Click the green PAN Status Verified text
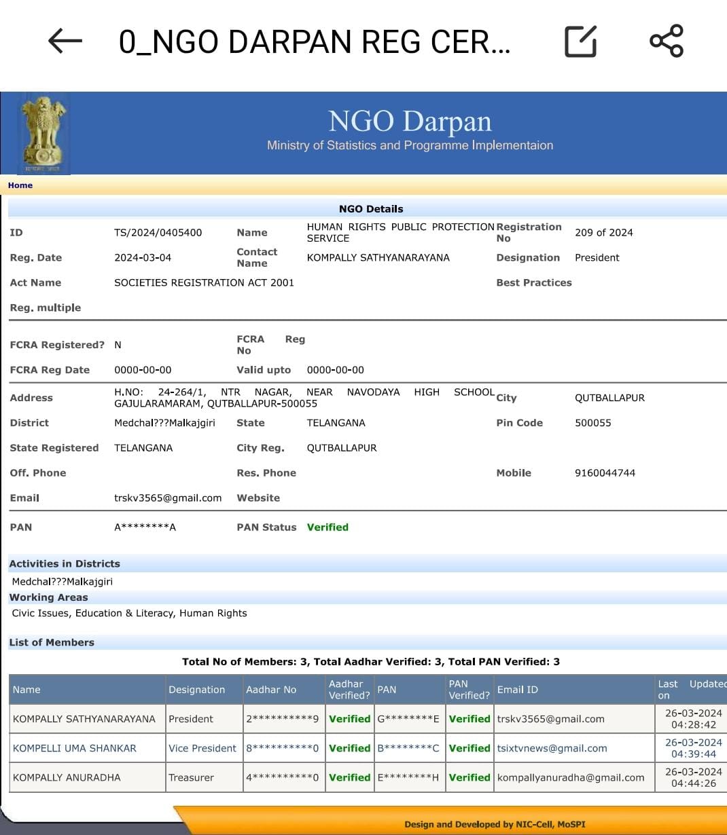 (x=327, y=527)
